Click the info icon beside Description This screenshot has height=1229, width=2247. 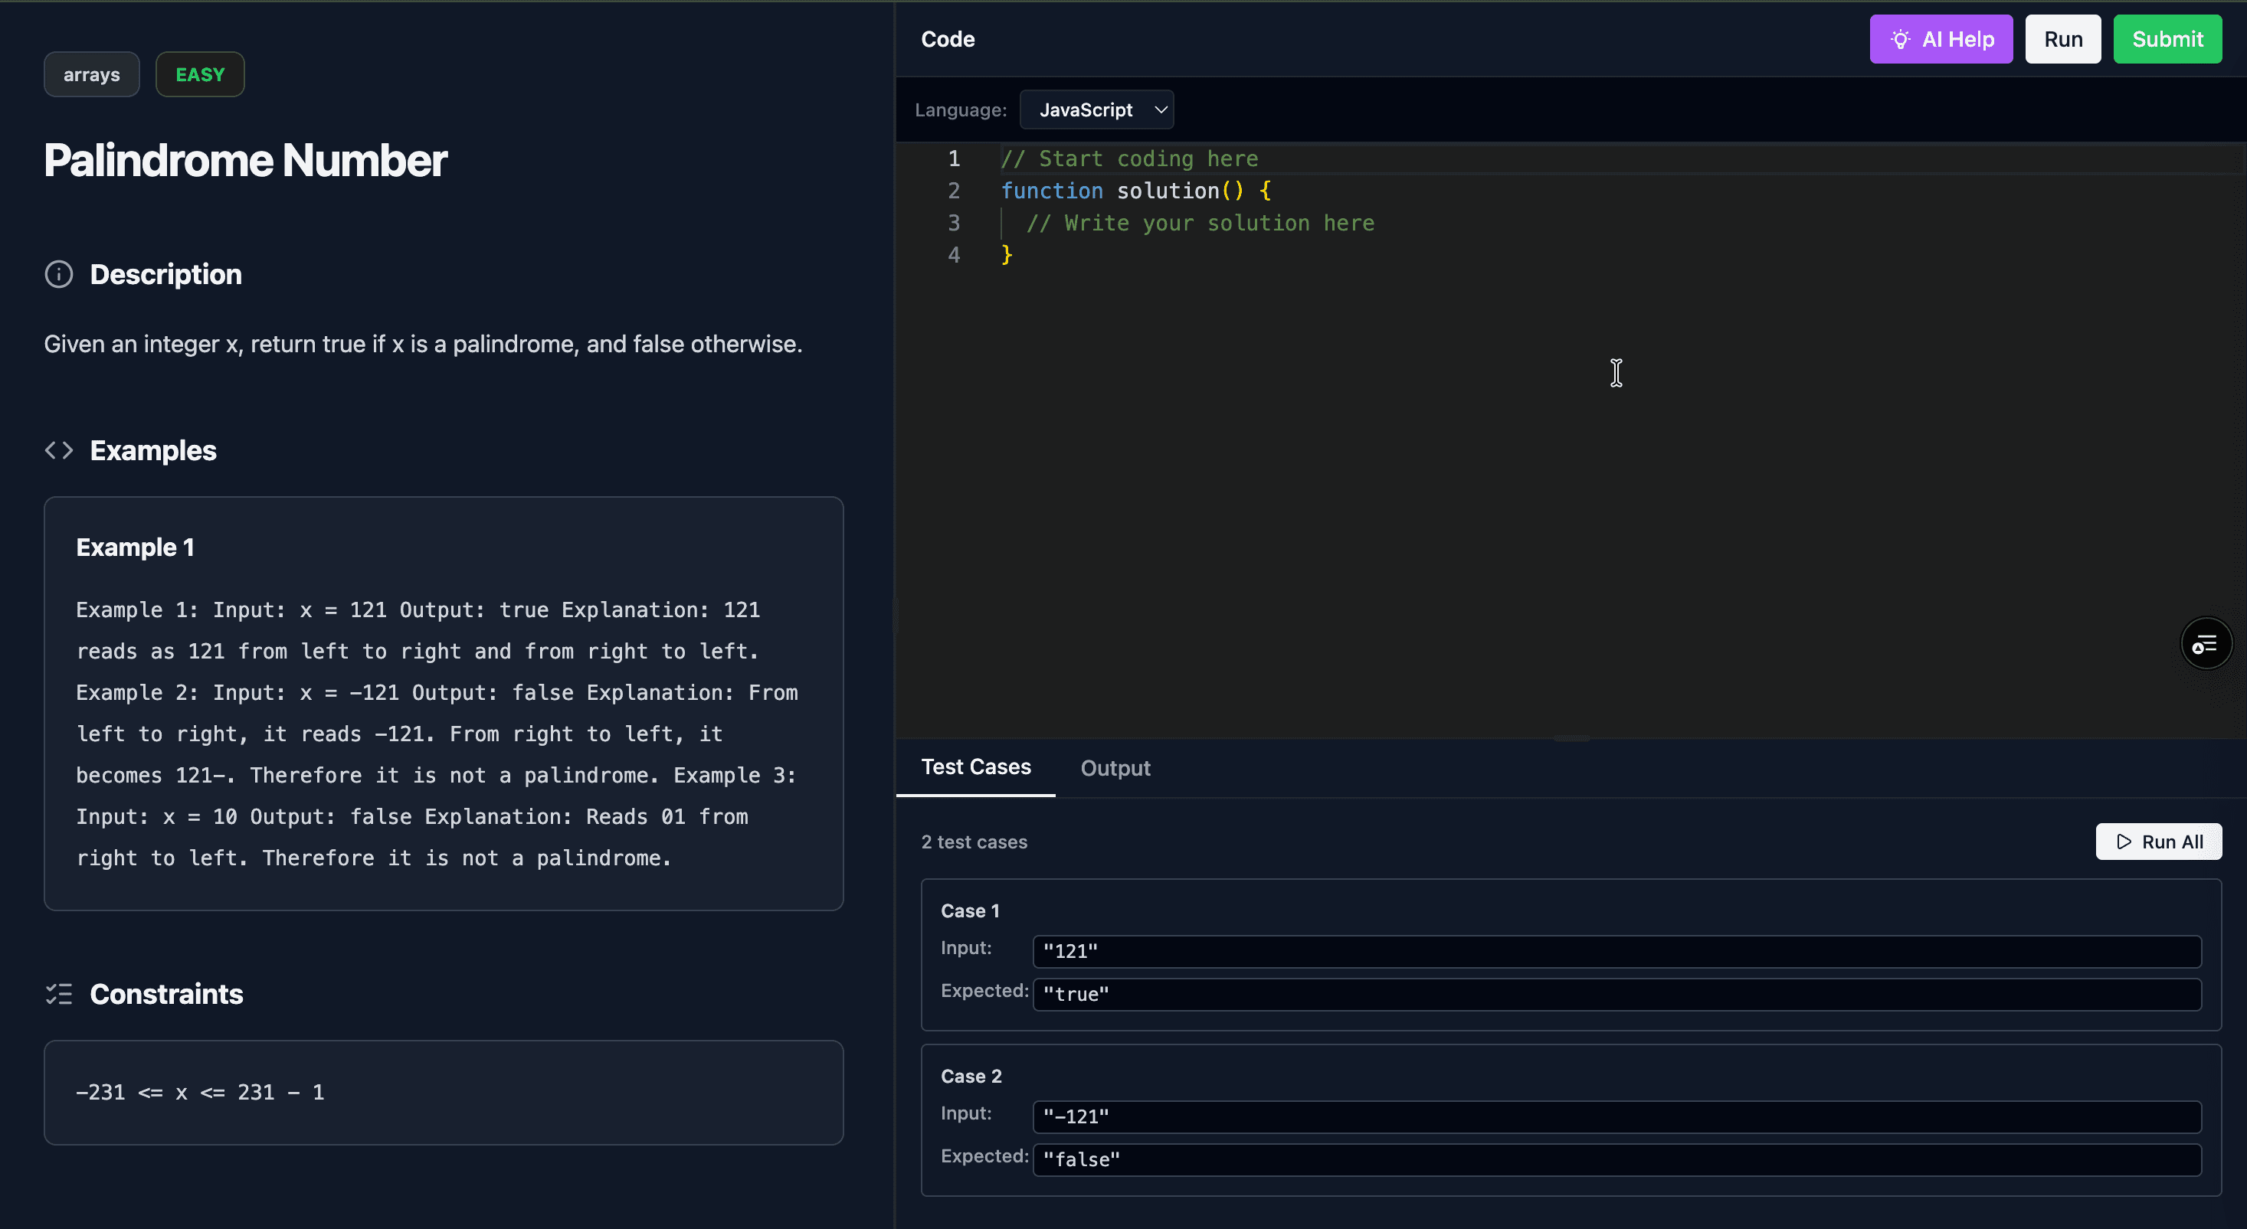[x=58, y=275]
